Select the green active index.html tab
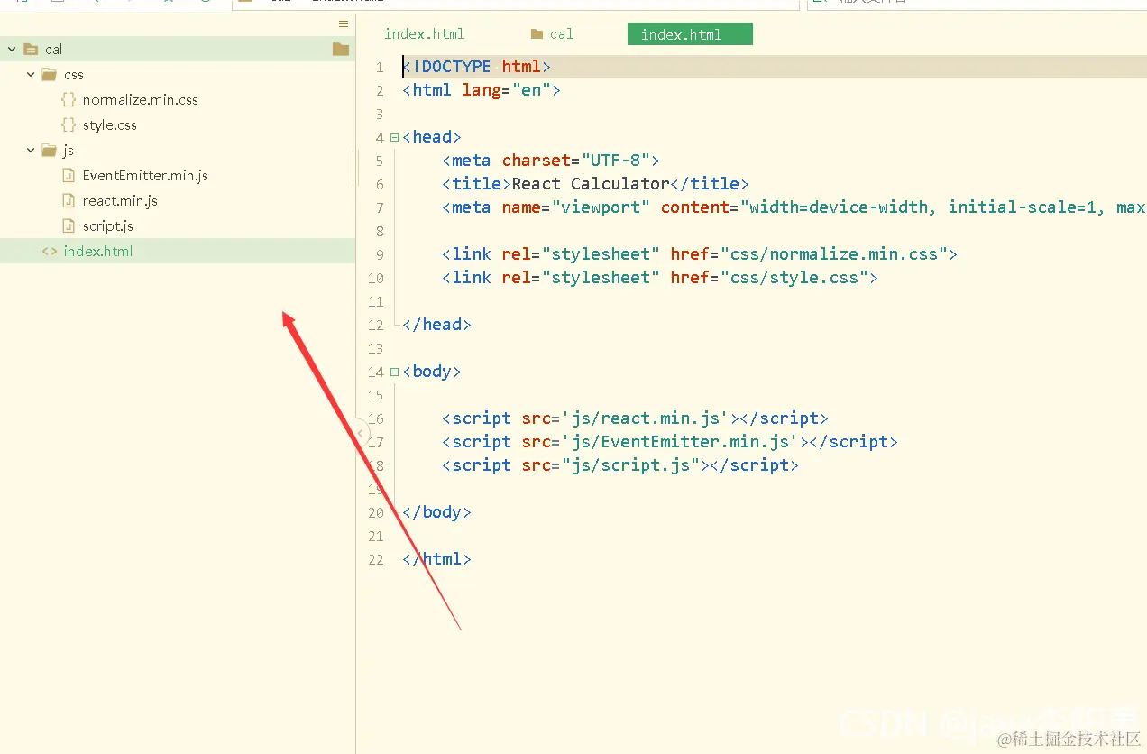 (x=690, y=34)
